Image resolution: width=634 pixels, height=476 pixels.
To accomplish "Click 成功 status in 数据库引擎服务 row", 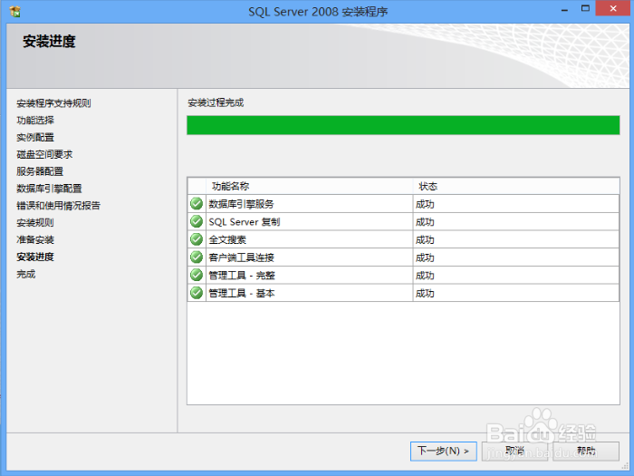I will pos(425,204).
